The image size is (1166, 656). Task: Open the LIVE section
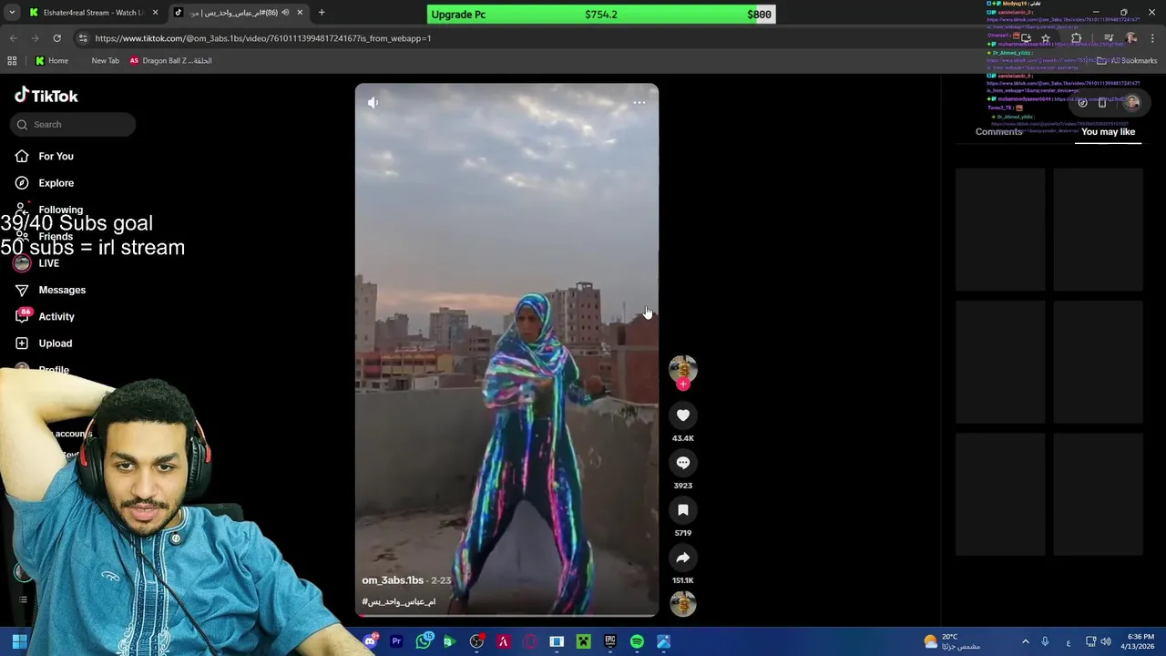48,263
